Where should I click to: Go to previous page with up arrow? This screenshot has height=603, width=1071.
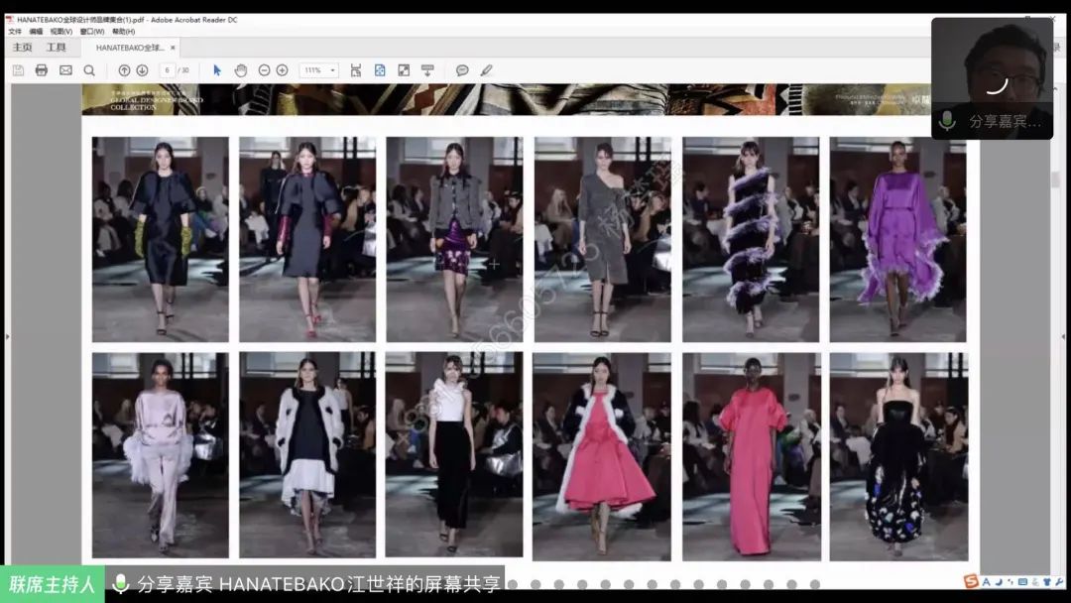click(124, 70)
